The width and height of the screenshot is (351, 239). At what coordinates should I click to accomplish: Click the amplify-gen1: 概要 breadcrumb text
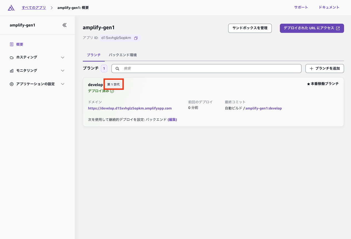(x=73, y=8)
